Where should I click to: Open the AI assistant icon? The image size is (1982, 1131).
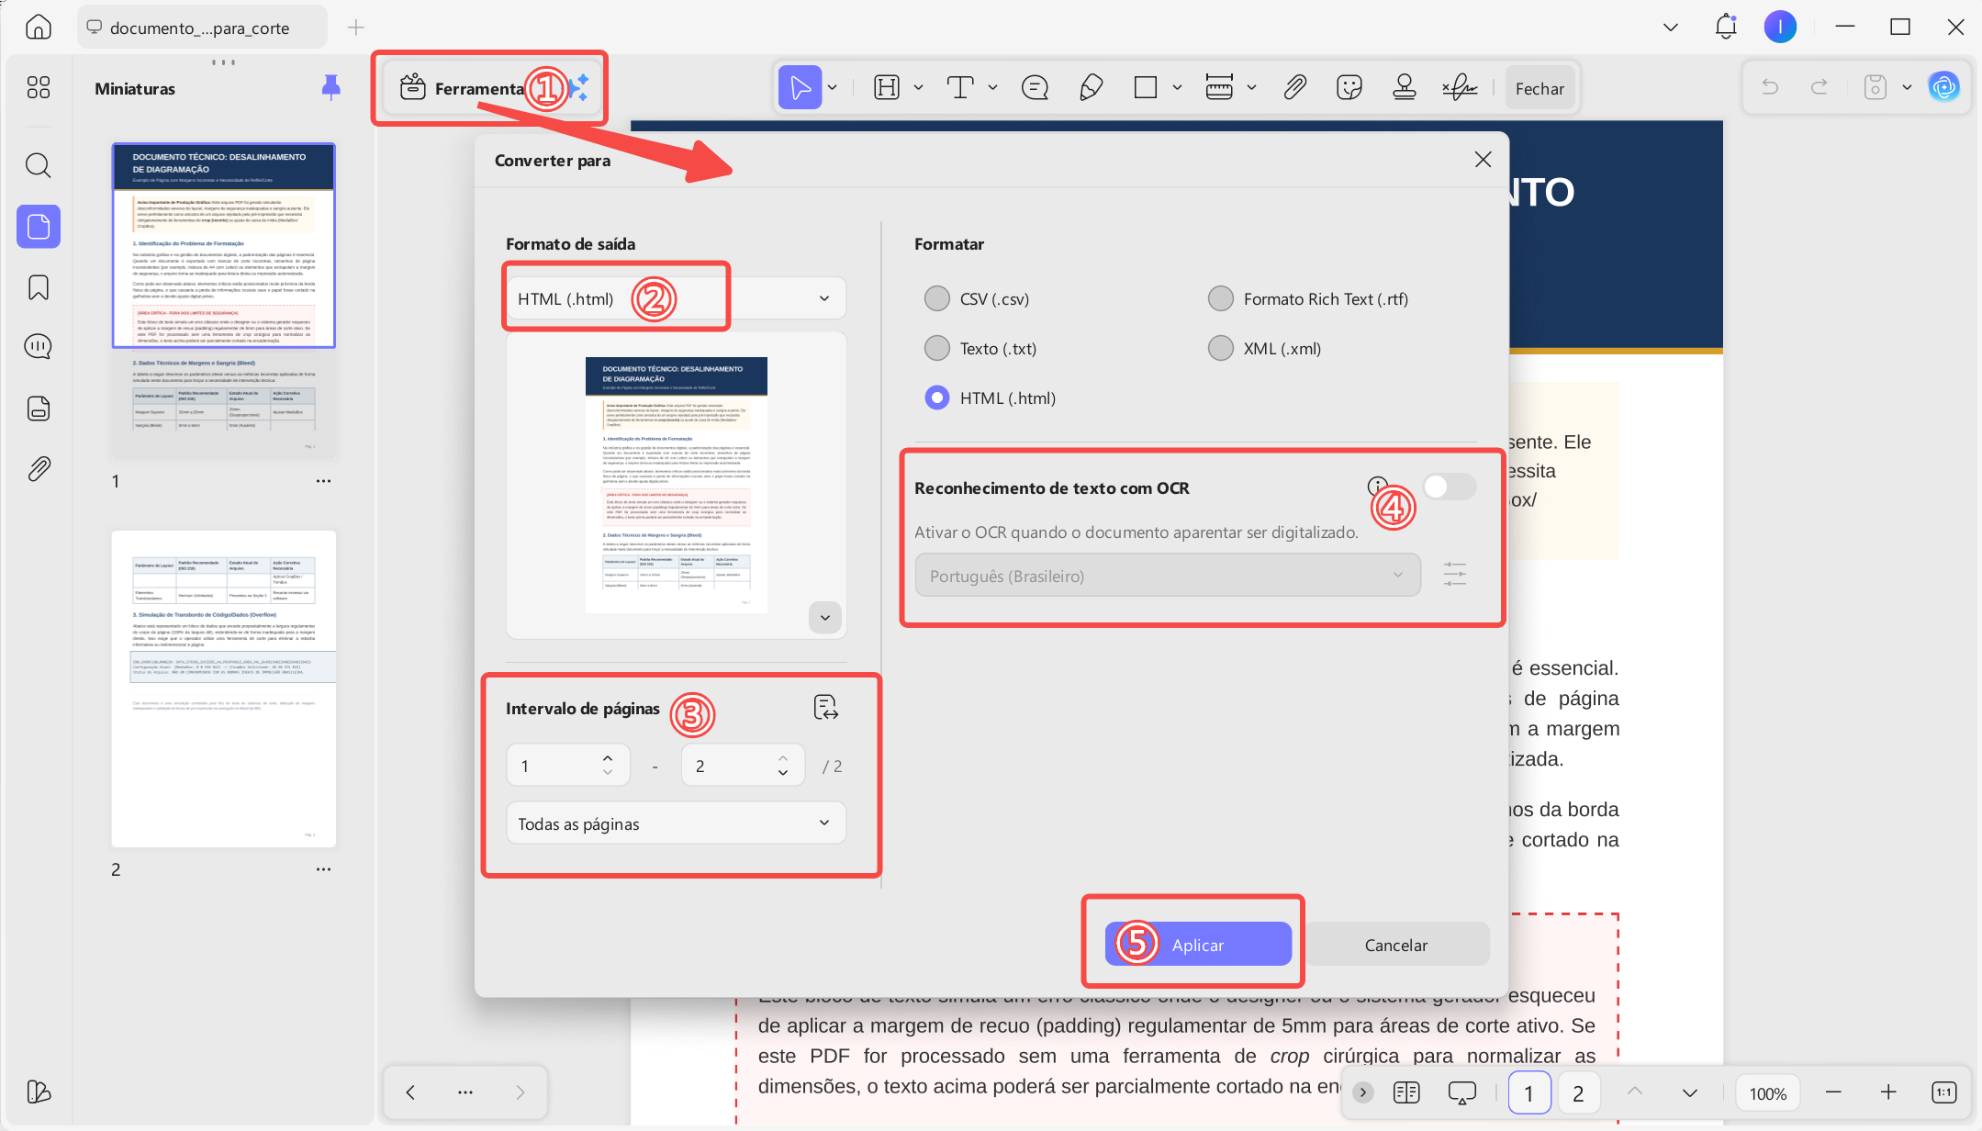(x=1943, y=88)
